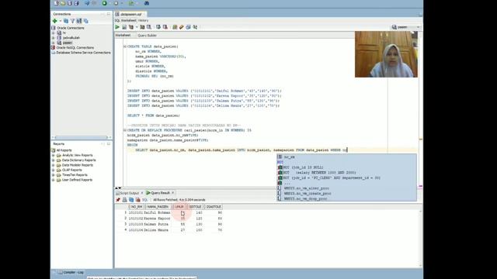The image size is (497, 279).
Task: Click the Undo arrow icon in main toolbar
Action: tap(87, 3)
